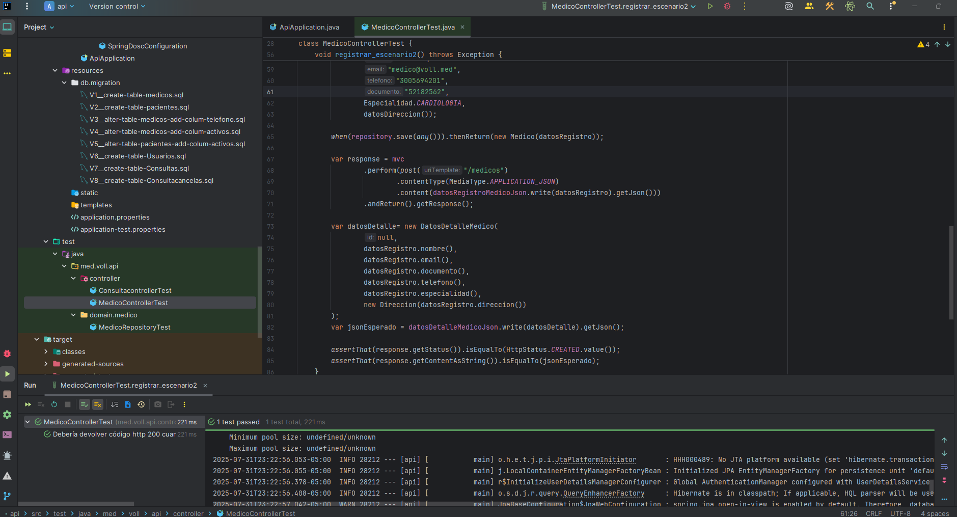The height and width of the screenshot is (517, 957).
Task: Toggle Show Passed tests filter
Action: [85, 404]
